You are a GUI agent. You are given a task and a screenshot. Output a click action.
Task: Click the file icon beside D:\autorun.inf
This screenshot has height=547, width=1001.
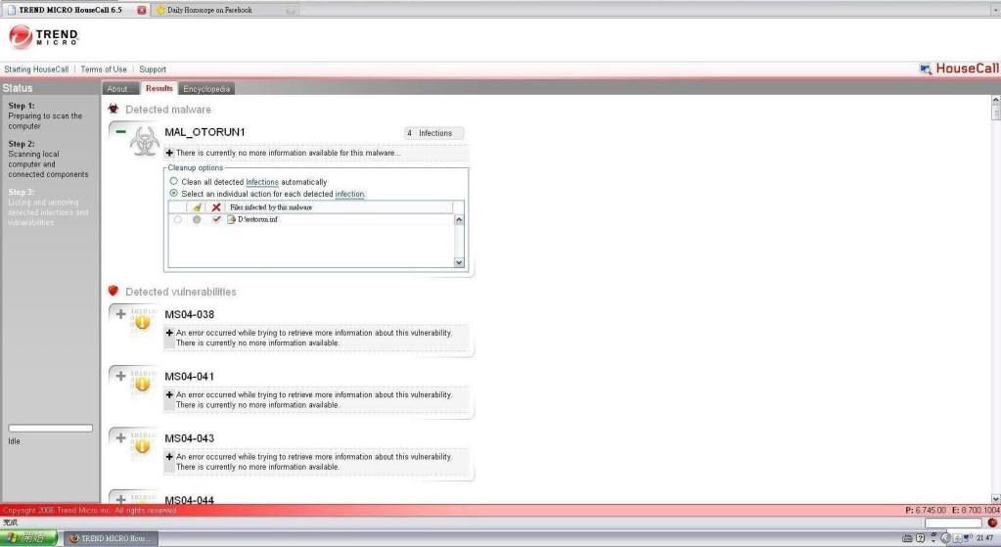pyautogui.click(x=231, y=219)
